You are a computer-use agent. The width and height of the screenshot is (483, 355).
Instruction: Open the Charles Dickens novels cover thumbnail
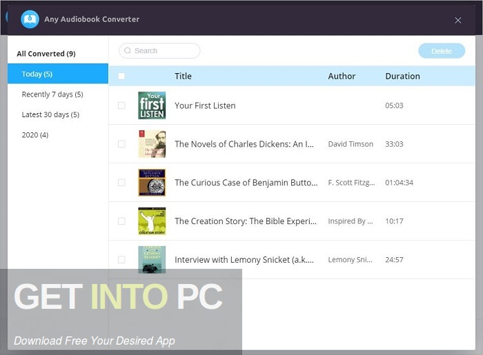[152, 144]
